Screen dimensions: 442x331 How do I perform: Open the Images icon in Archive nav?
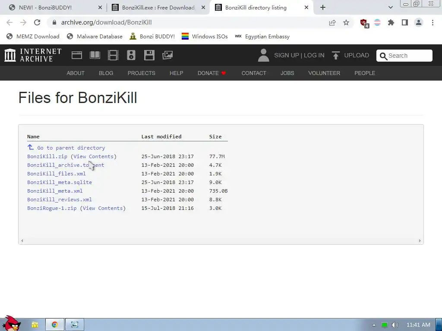[167, 55]
